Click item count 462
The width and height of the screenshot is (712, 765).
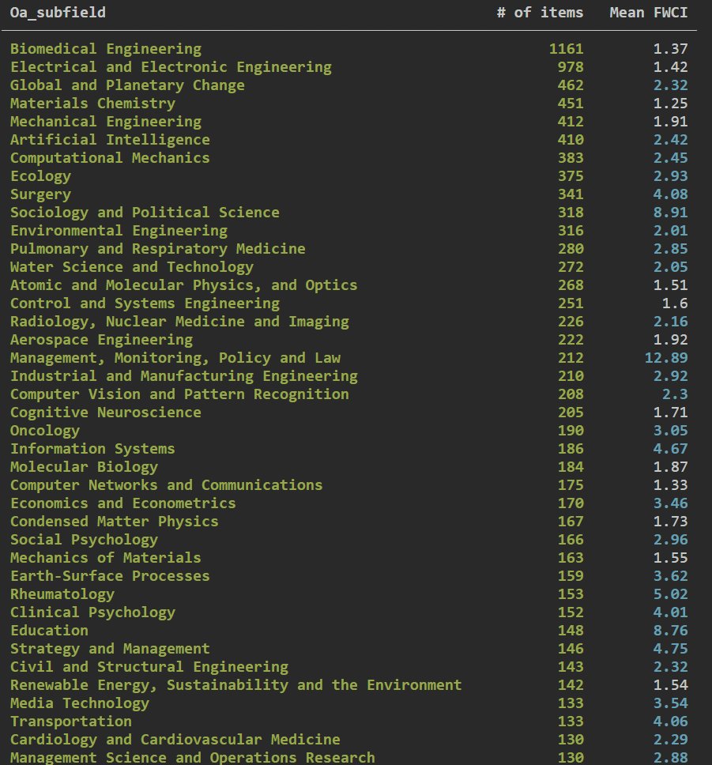click(571, 85)
